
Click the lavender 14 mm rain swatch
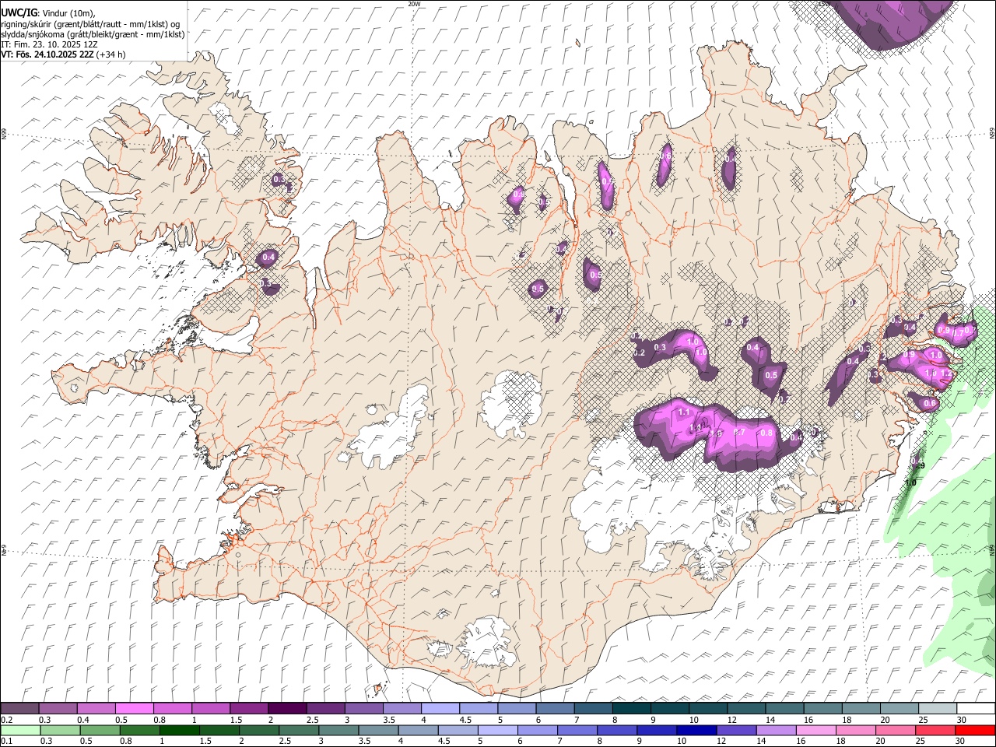(776, 730)
